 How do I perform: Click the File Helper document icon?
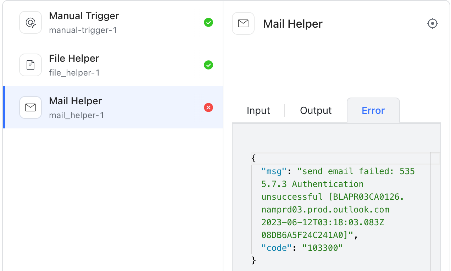30,65
